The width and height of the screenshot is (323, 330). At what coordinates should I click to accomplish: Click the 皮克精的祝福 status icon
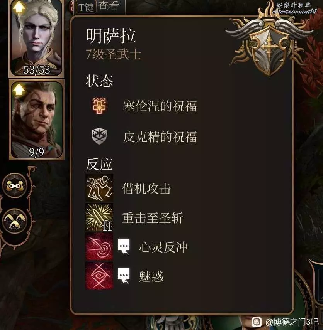pos(99,136)
